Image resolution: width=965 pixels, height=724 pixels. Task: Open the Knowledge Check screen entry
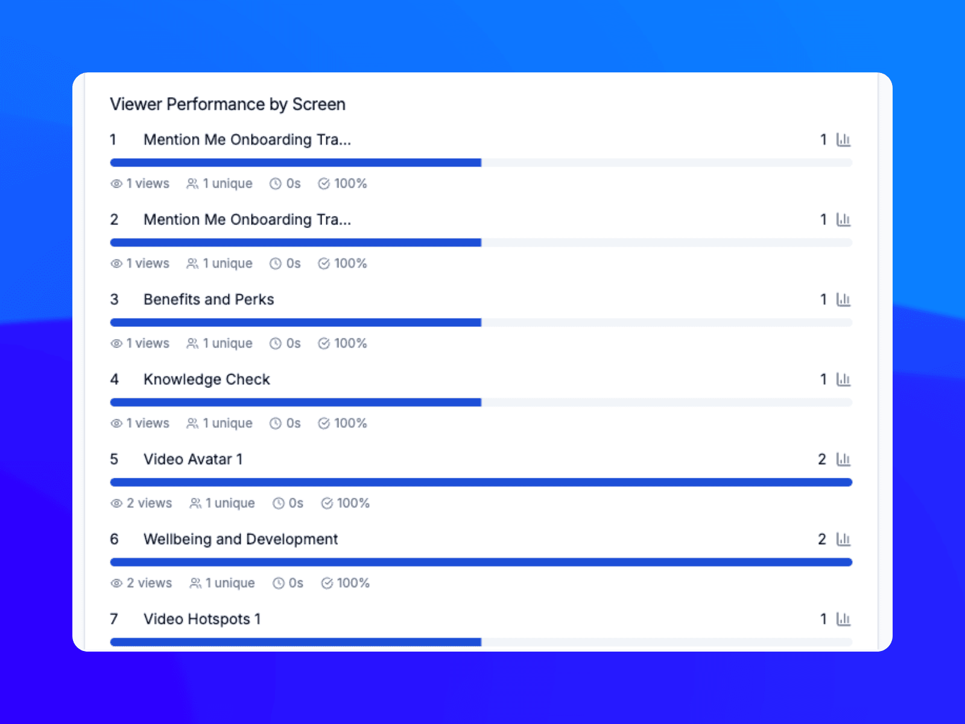(206, 379)
